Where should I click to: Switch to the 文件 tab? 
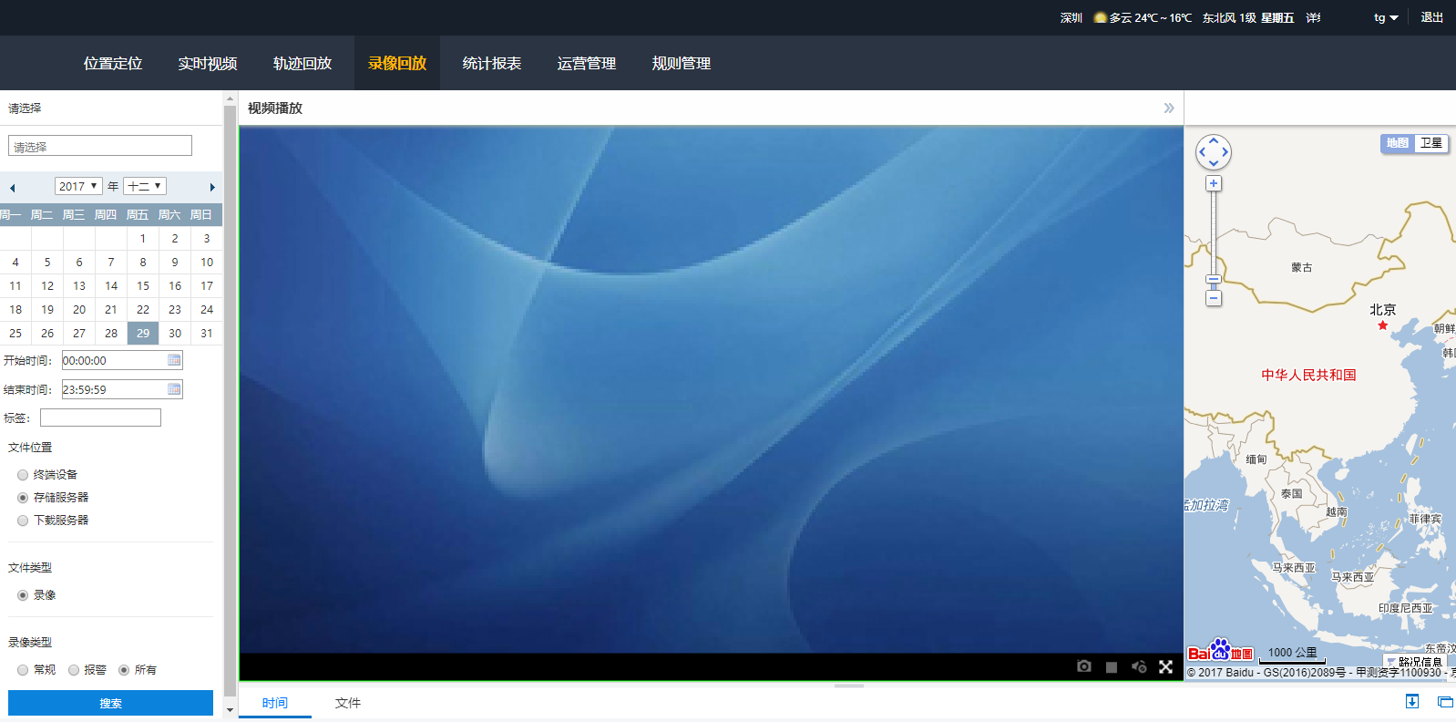tap(348, 703)
